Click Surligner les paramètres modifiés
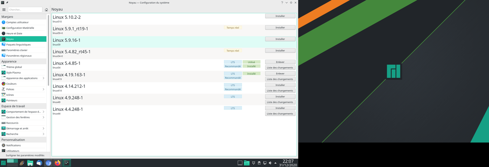This screenshot has height=167, width=489. pos(25,155)
